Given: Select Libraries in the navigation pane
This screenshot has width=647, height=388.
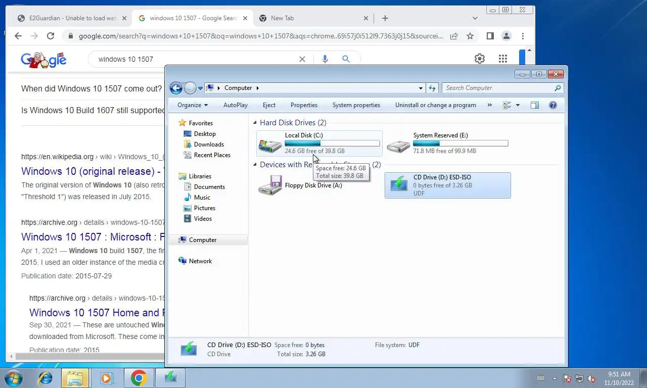Looking at the screenshot, I should 200,176.
